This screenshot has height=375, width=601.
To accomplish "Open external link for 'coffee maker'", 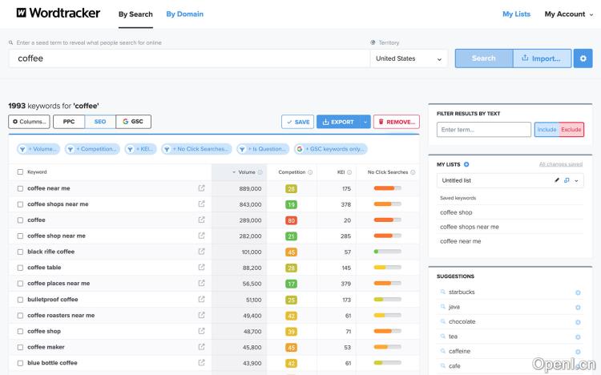I will 201,347.
